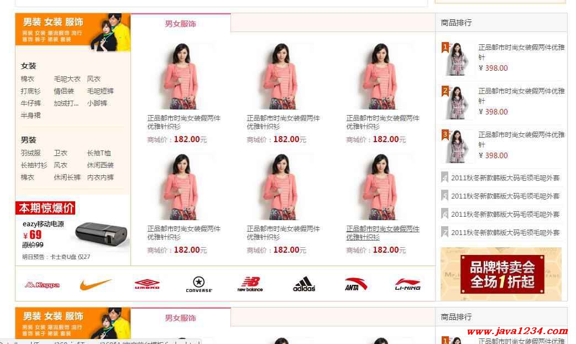Click the 商品排行 heading in first section
Image resolution: width=576 pixels, height=344 pixels.
[x=456, y=23]
